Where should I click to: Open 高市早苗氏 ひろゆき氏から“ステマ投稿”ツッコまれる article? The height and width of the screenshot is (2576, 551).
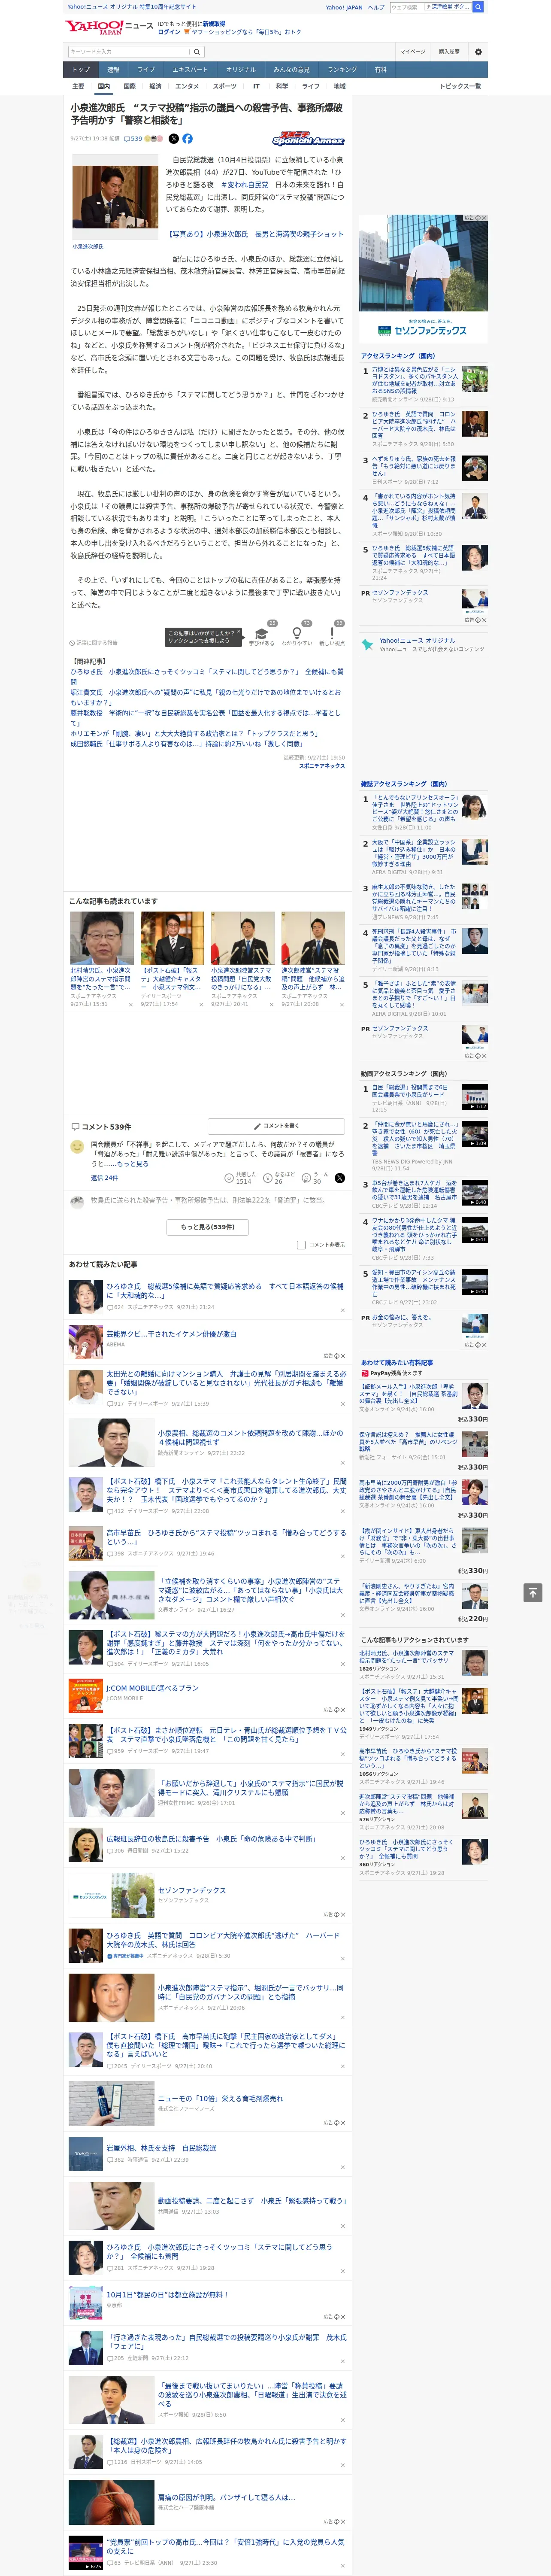pos(226,1536)
